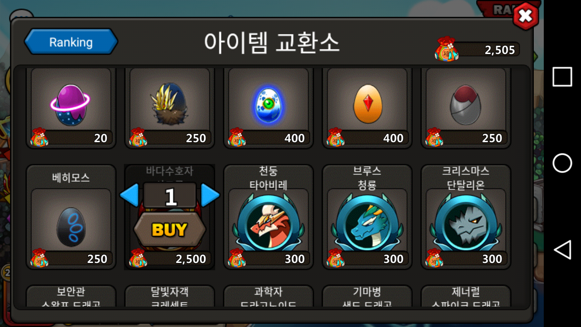Pick the 브루스 청룡 blue dragon emblem

click(367, 217)
